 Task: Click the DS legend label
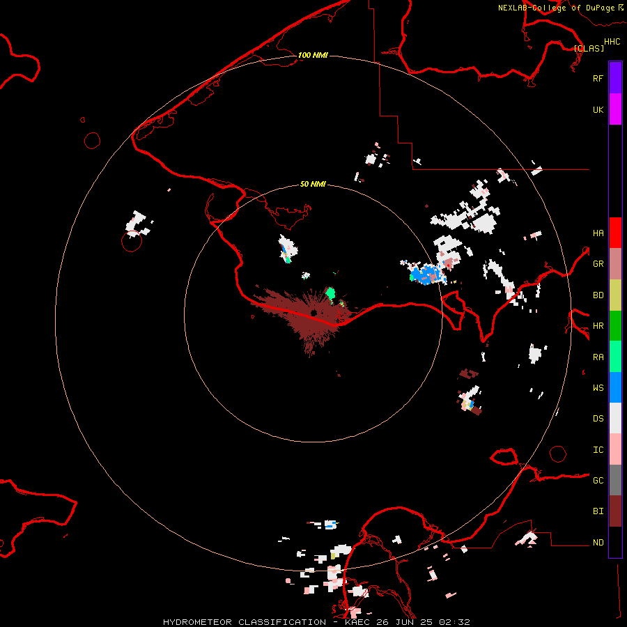[x=598, y=418]
